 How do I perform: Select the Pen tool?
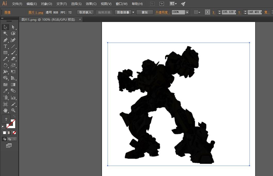(5, 40)
